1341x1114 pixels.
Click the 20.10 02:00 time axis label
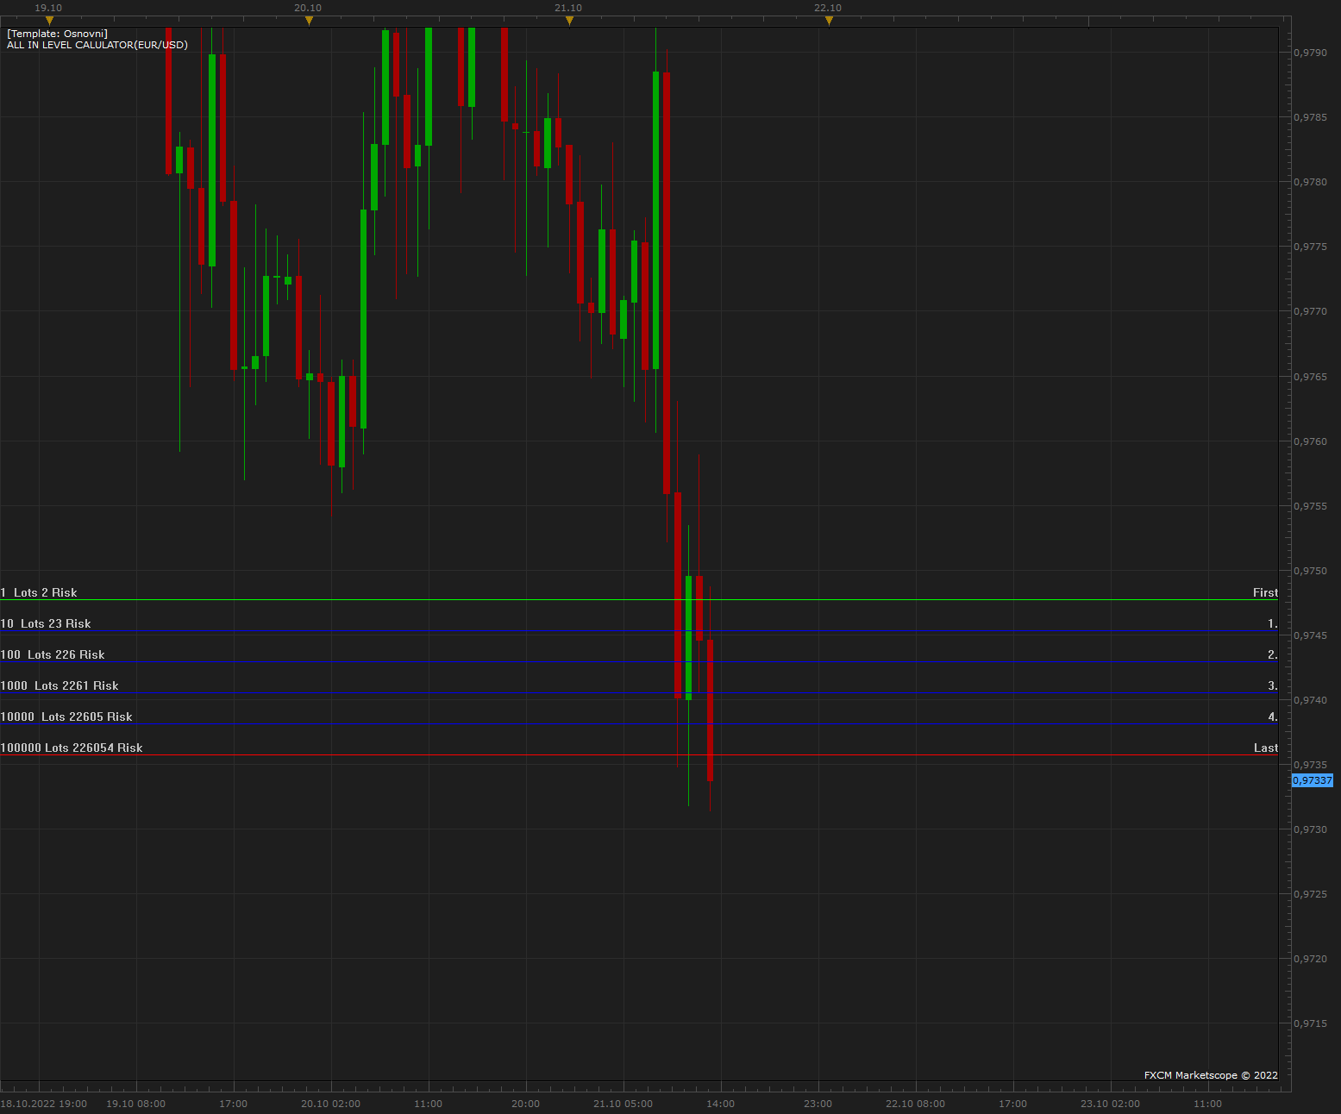(331, 1104)
